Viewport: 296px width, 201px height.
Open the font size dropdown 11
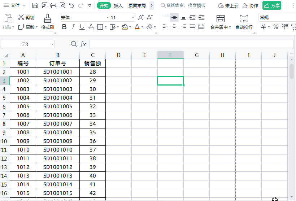pos(133,18)
